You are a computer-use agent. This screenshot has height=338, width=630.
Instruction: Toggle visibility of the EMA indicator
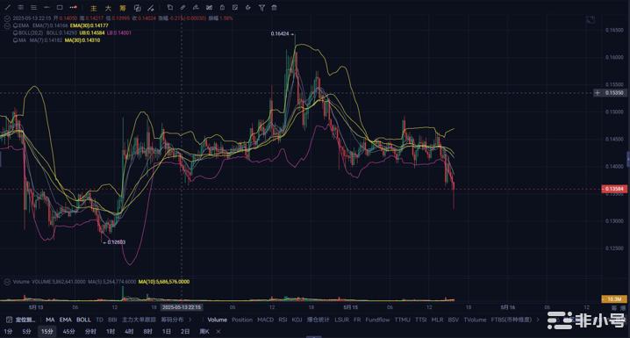[15, 25]
